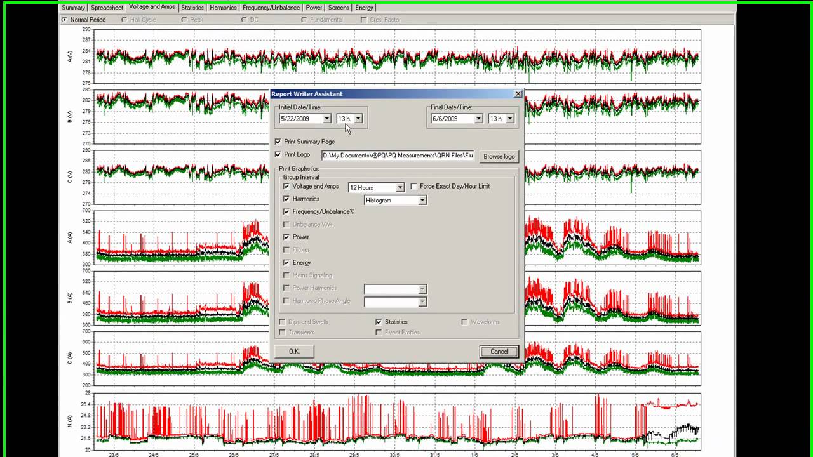The image size is (813, 457).
Task: Disable the Statistics checkbox
Action: click(379, 322)
